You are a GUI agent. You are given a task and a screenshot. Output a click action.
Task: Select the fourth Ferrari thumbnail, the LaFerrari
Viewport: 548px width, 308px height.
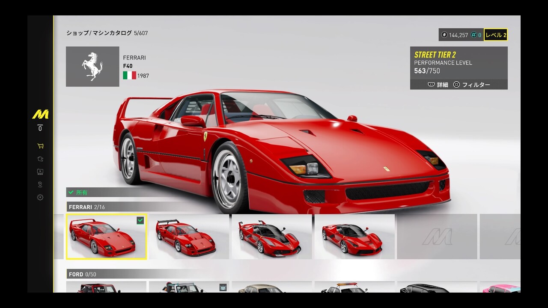click(354, 237)
